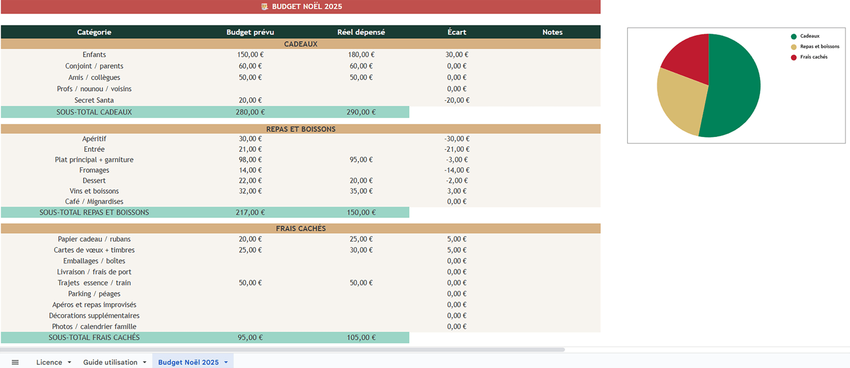Select the Apéros et repas improvisés cell
The image size is (850, 368).
[x=94, y=305]
